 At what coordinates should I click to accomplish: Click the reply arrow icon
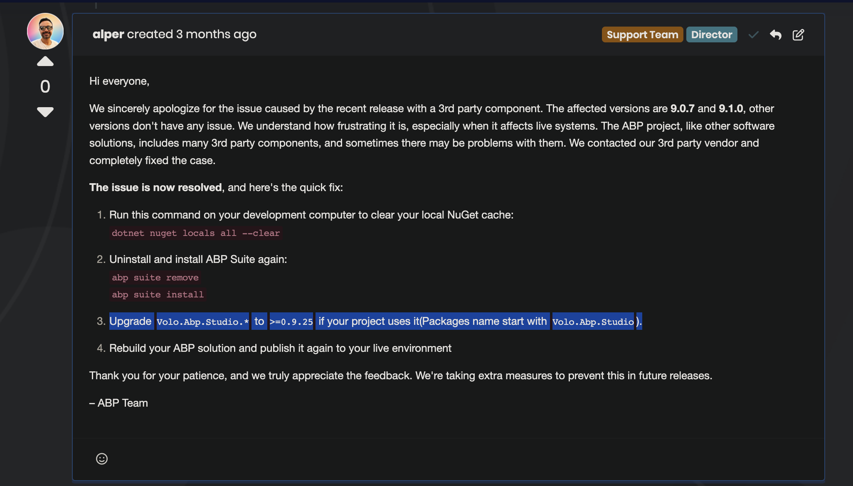(x=775, y=34)
